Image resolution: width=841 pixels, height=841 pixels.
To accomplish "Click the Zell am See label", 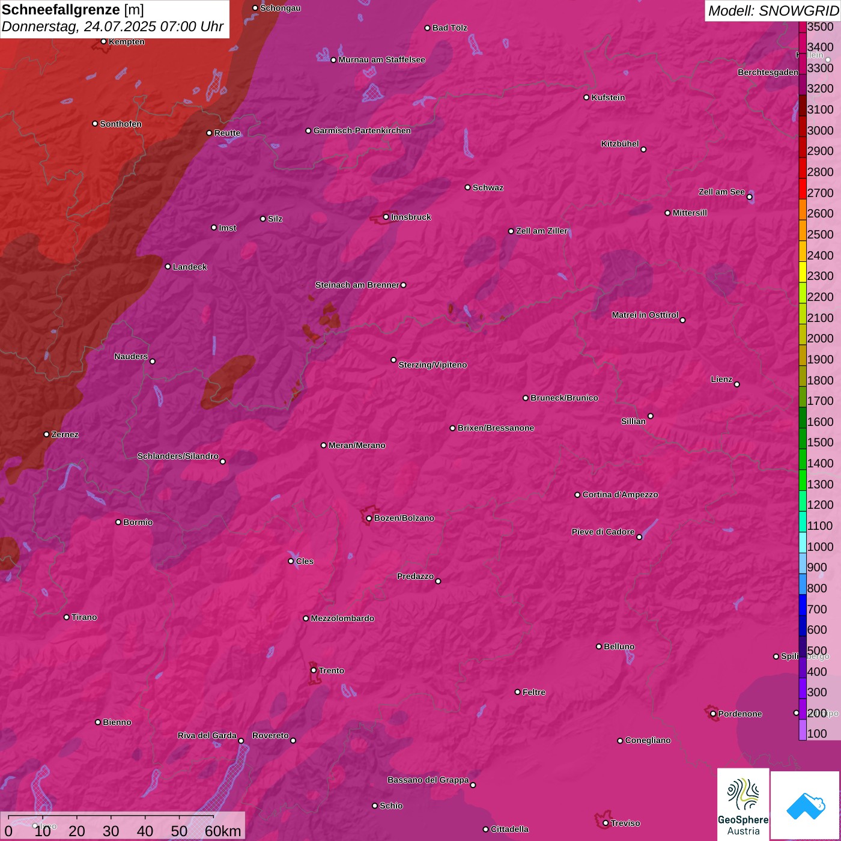I will pyautogui.click(x=721, y=192).
